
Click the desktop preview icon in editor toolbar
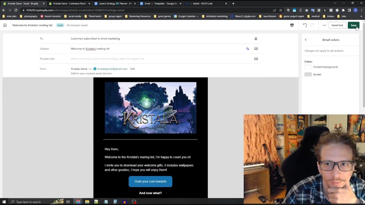(292, 25)
